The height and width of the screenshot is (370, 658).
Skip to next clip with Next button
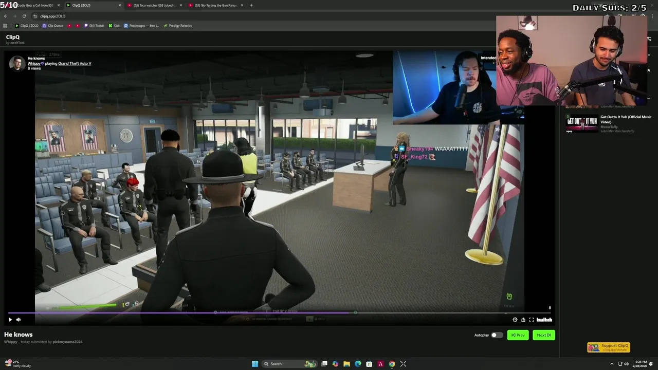click(544, 335)
